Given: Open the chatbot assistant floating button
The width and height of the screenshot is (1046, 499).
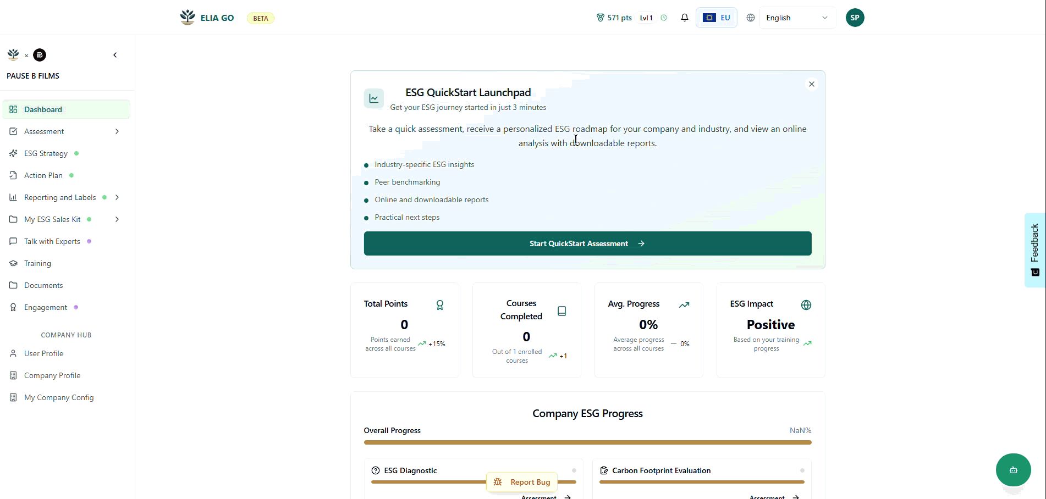Looking at the screenshot, I should pyautogui.click(x=1013, y=470).
